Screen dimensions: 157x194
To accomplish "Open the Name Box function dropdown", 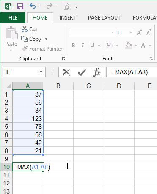I will click(x=41, y=72).
